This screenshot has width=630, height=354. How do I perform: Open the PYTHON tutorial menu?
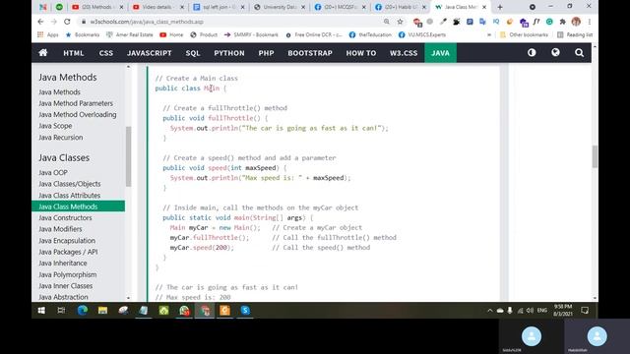click(229, 53)
